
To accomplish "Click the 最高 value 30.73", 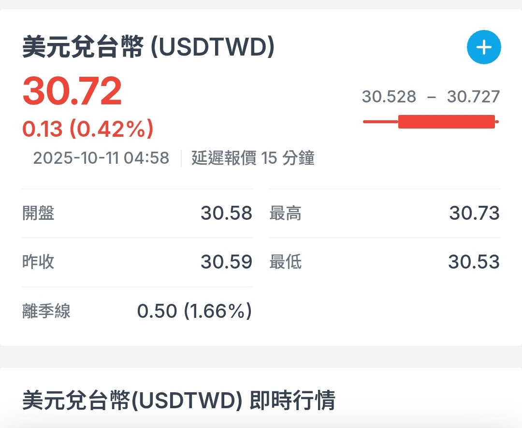I will (474, 213).
